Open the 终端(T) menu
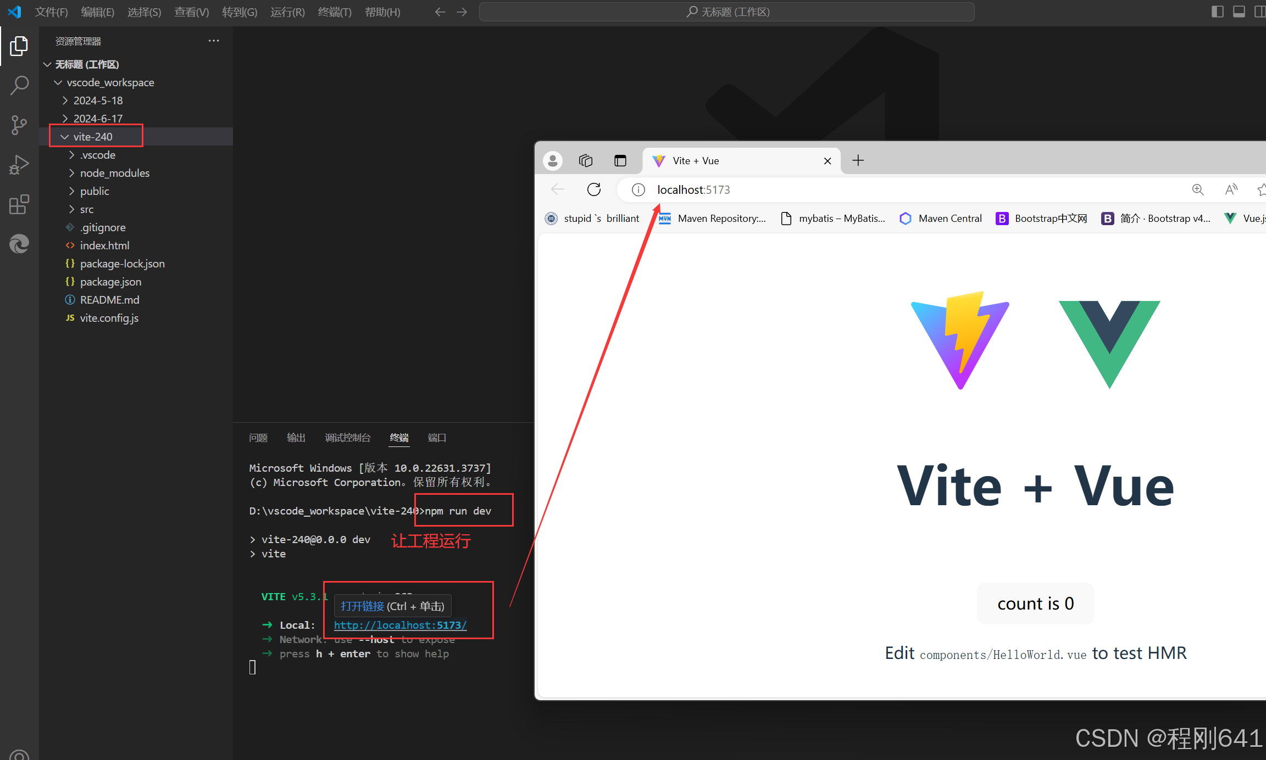This screenshot has width=1266, height=760. click(334, 12)
